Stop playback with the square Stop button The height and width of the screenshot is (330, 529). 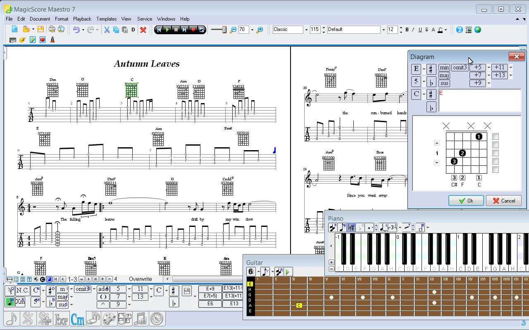click(176, 30)
